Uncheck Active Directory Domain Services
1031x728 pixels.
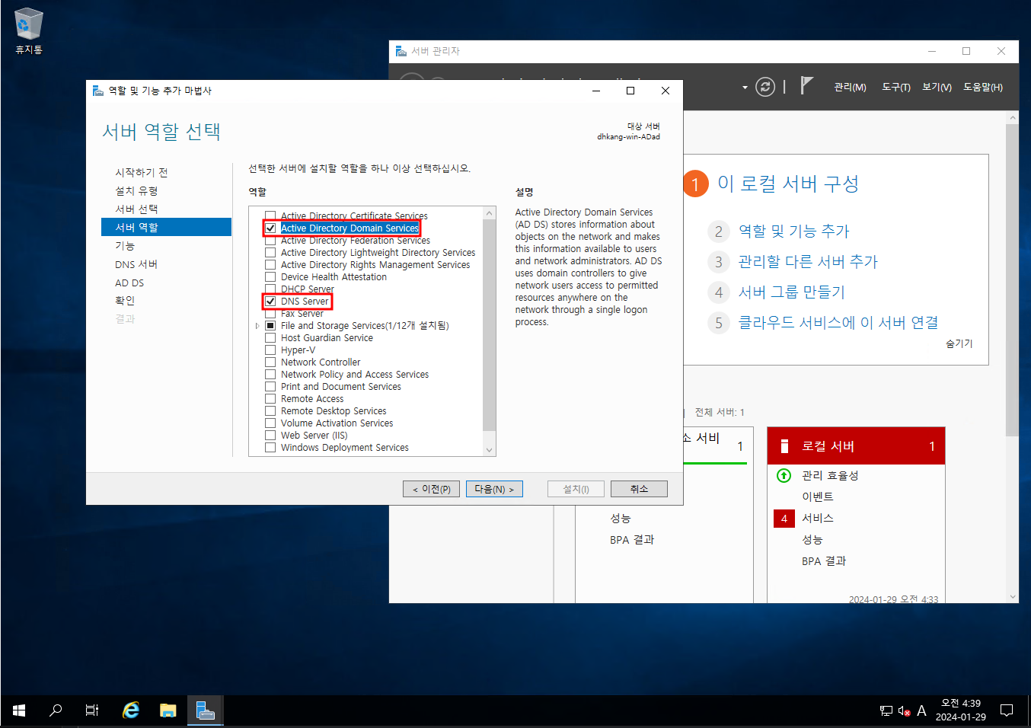tap(270, 228)
